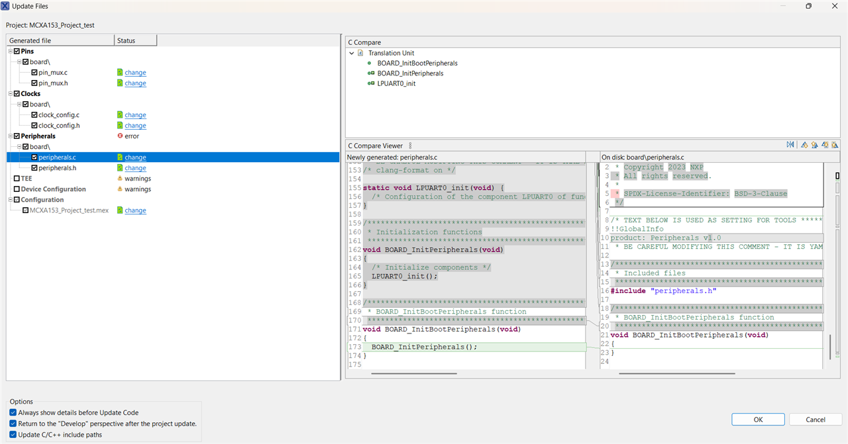Collapse the Pins tree node

[11, 52]
